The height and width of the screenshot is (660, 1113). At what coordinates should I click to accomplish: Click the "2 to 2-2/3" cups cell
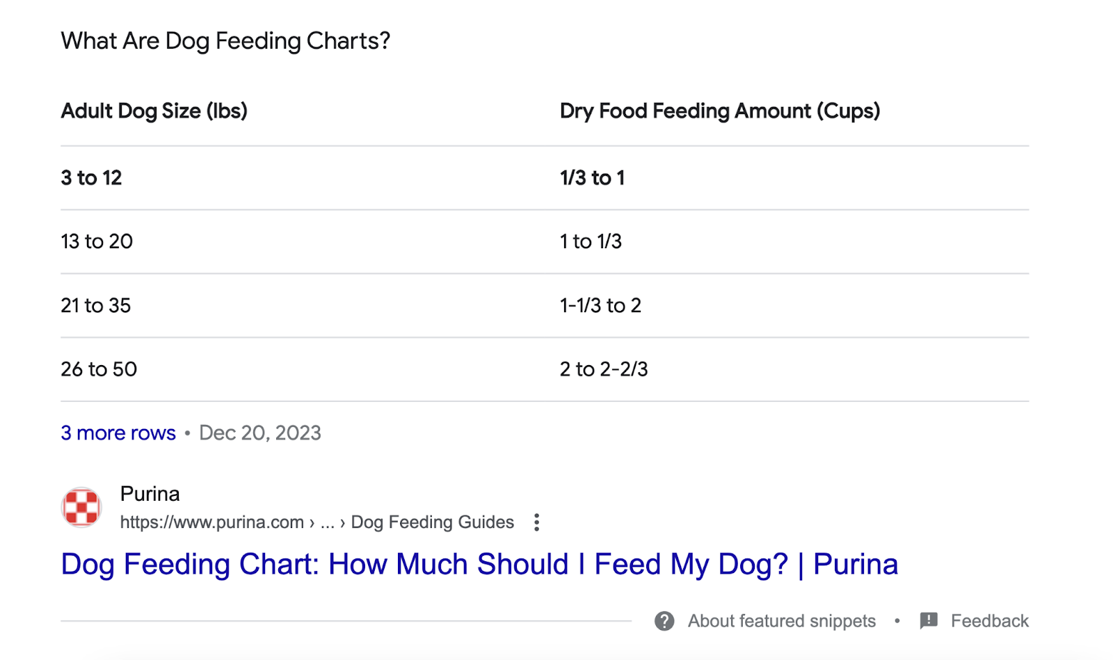point(604,369)
